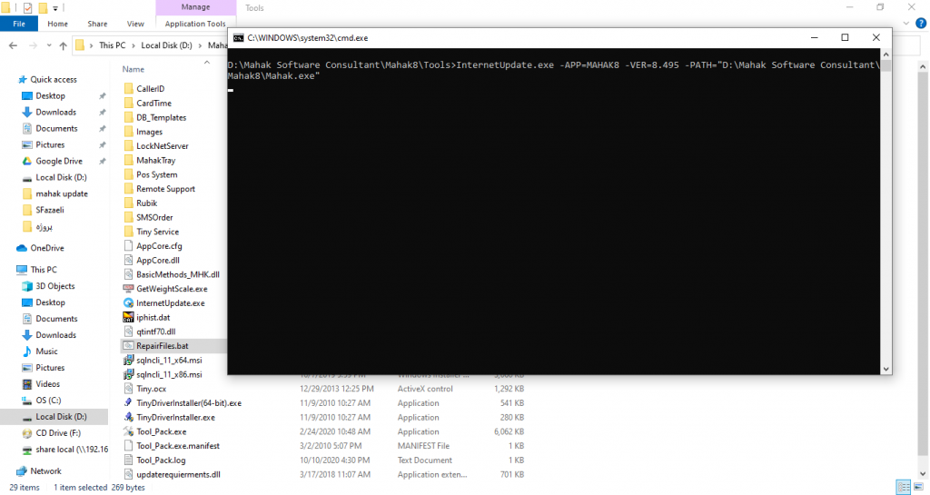930x495 pixels.
Task: Click 'This PC' in the address bar
Action: tap(112, 45)
